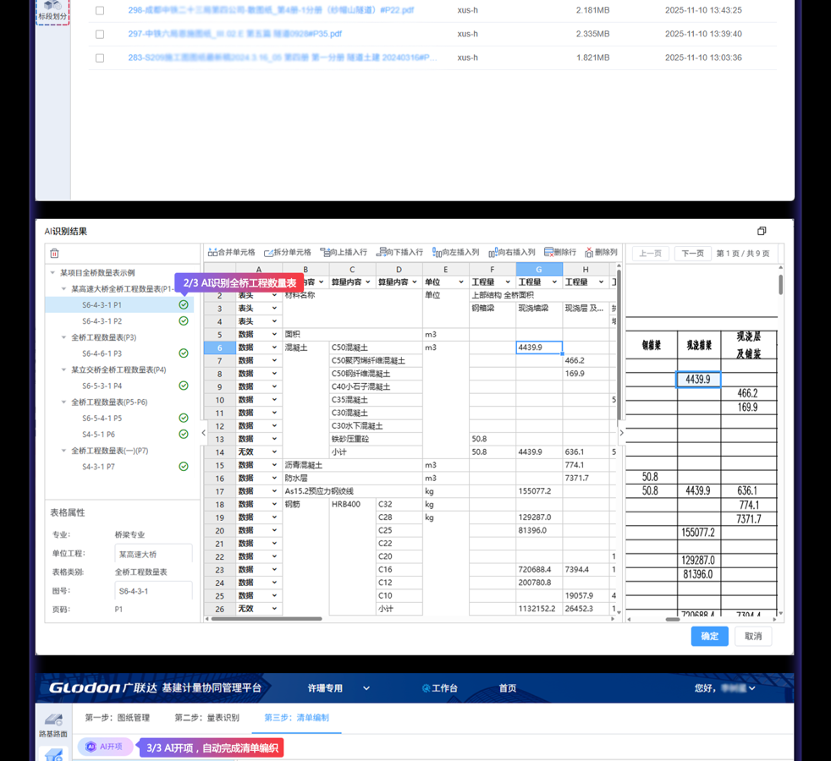Click the split cells toolbar icon
This screenshot has height=761, width=831.
269,253
